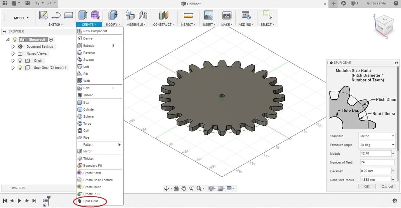Open a new design tab with plus
The image size is (401, 208).
coord(333,3)
